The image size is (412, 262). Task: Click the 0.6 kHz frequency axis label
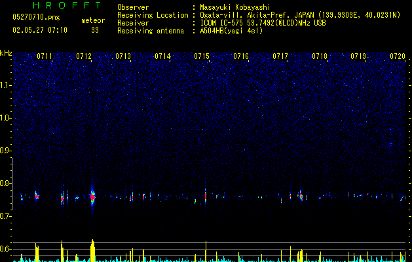point(6,249)
